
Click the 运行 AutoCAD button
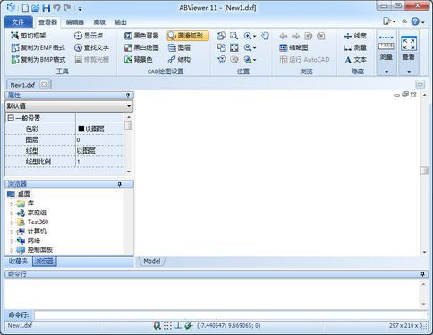[304, 60]
